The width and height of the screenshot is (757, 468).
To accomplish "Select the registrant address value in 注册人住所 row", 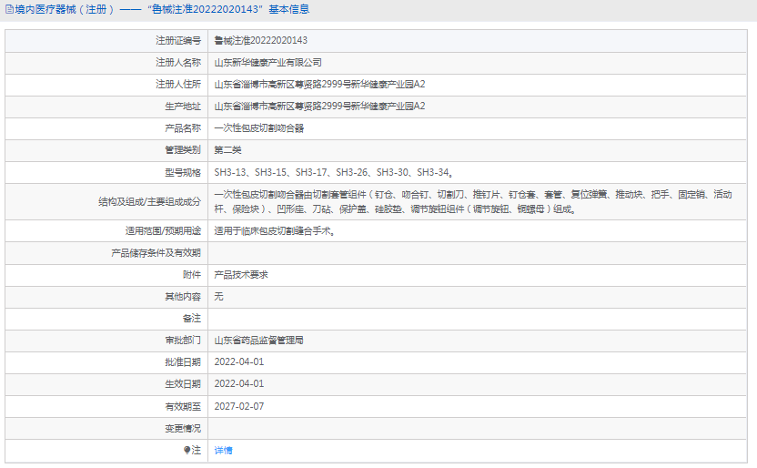I will [319, 85].
